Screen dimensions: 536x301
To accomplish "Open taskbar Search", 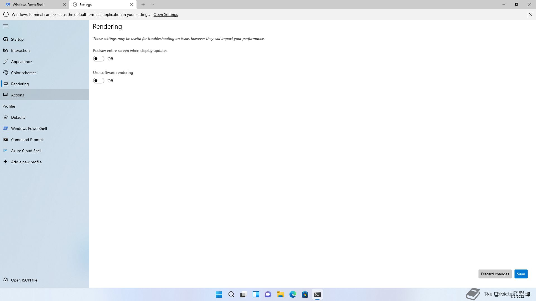I will (231, 294).
